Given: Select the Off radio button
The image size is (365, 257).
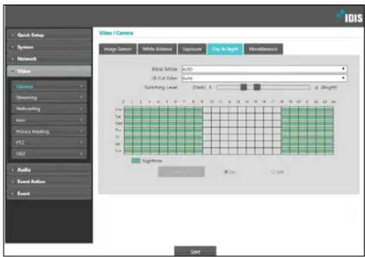Looking at the screenshot, I should [x=273, y=172].
